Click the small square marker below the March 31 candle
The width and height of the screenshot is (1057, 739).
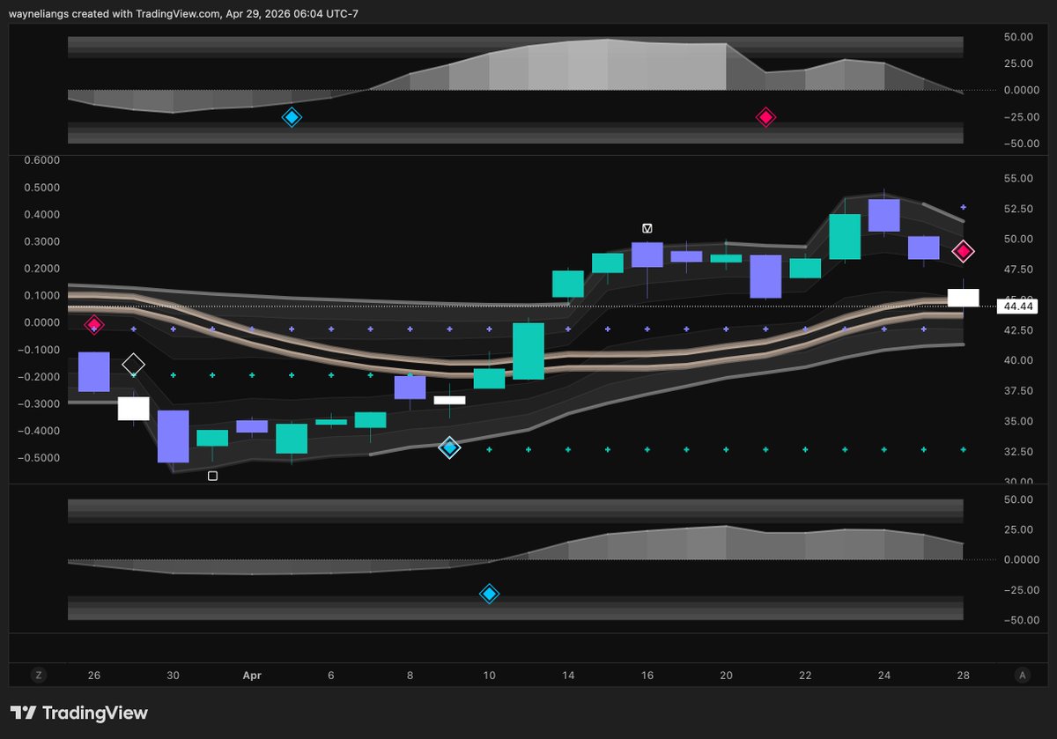(x=212, y=476)
